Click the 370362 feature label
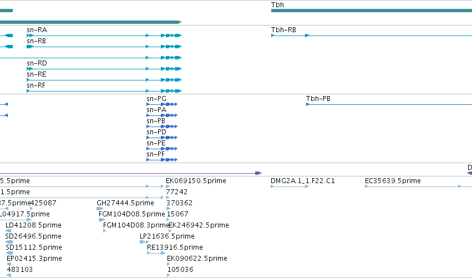Viewport: 472px width, 278px height. [x=179, y=203]
